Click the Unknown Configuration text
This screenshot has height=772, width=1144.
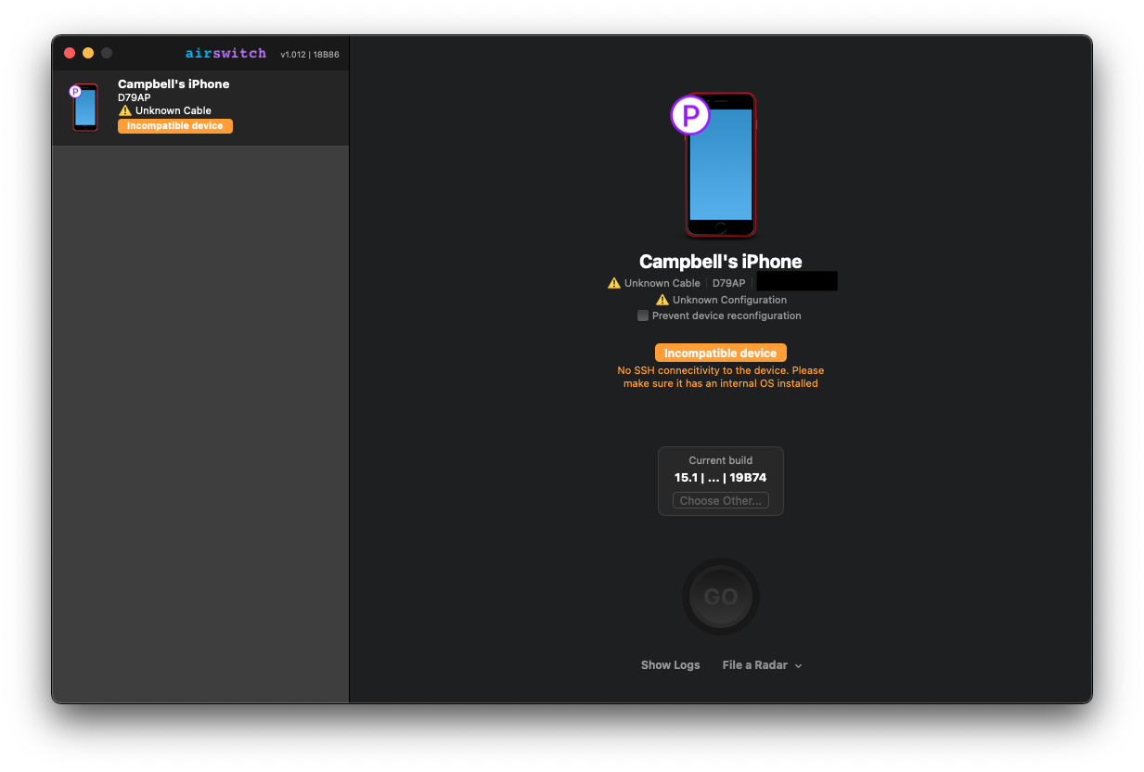730,300
